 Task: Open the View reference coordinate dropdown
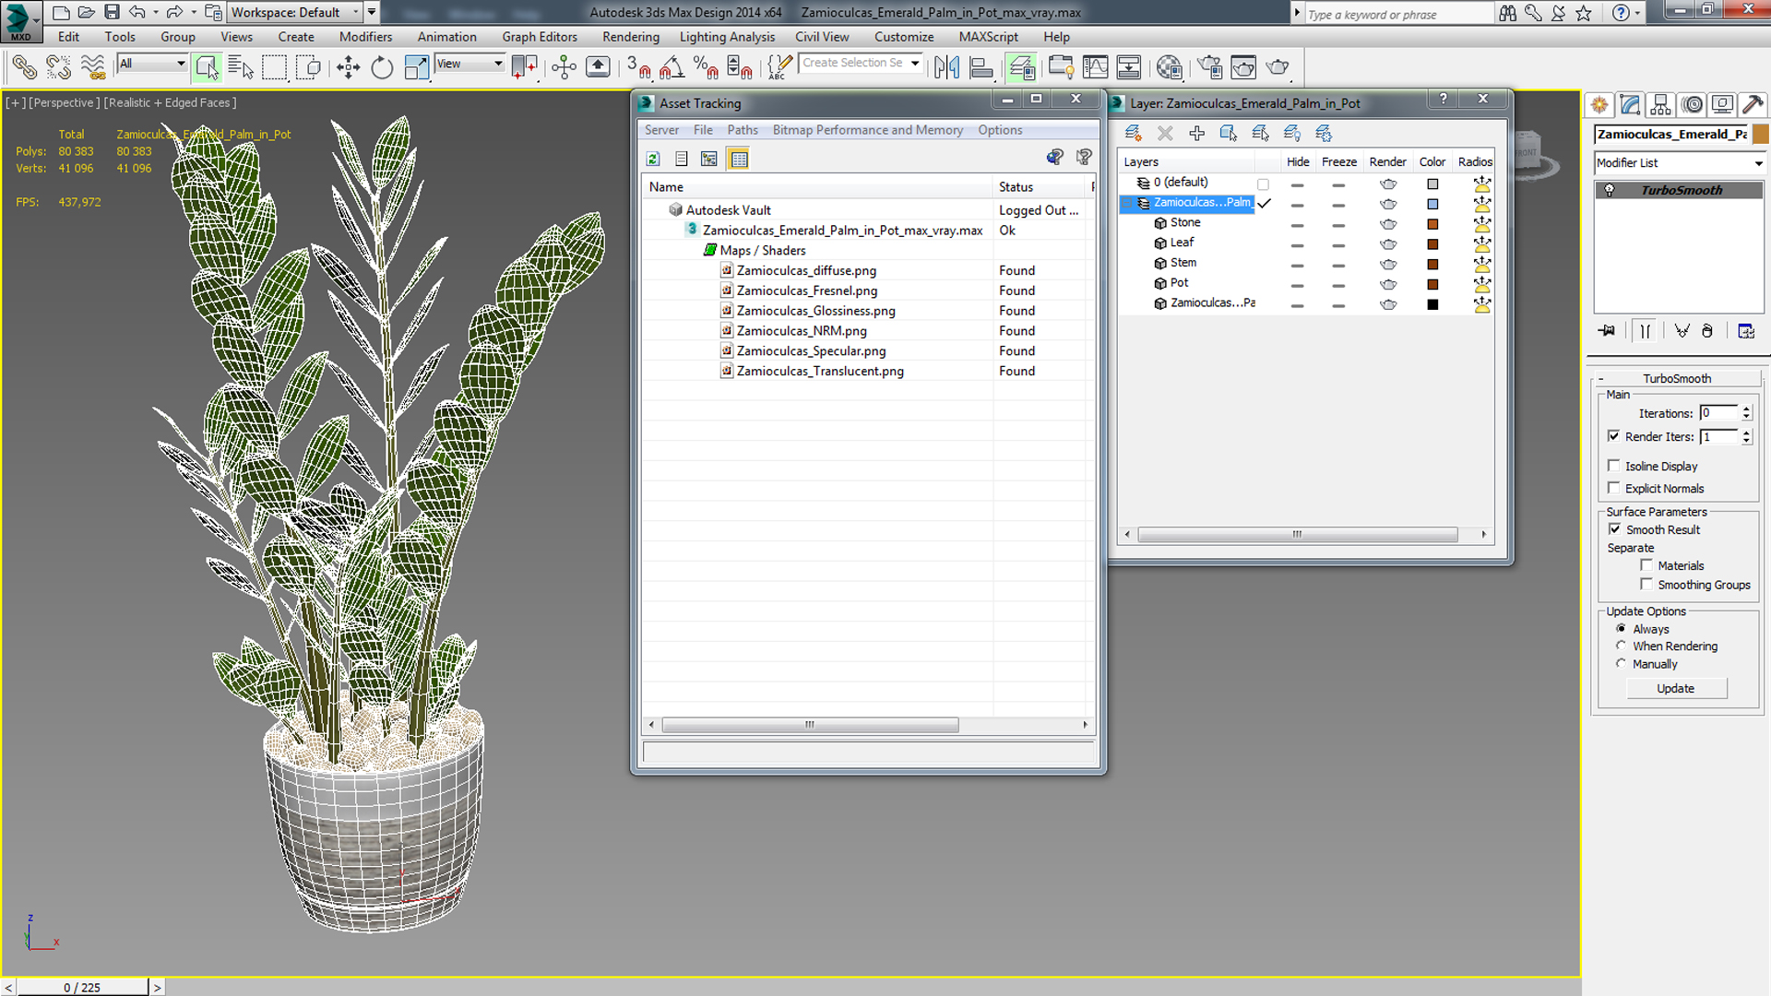point(470,64)
